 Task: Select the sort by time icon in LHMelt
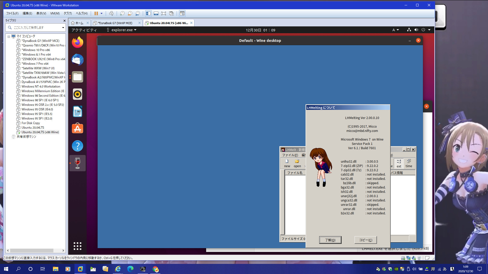pos(409,163)
